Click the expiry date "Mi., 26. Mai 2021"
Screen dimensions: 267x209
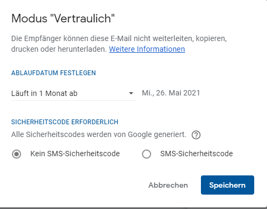pos(171,93)
